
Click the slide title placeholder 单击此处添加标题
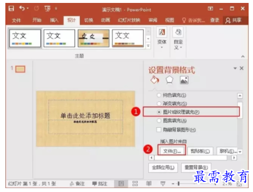86,115
